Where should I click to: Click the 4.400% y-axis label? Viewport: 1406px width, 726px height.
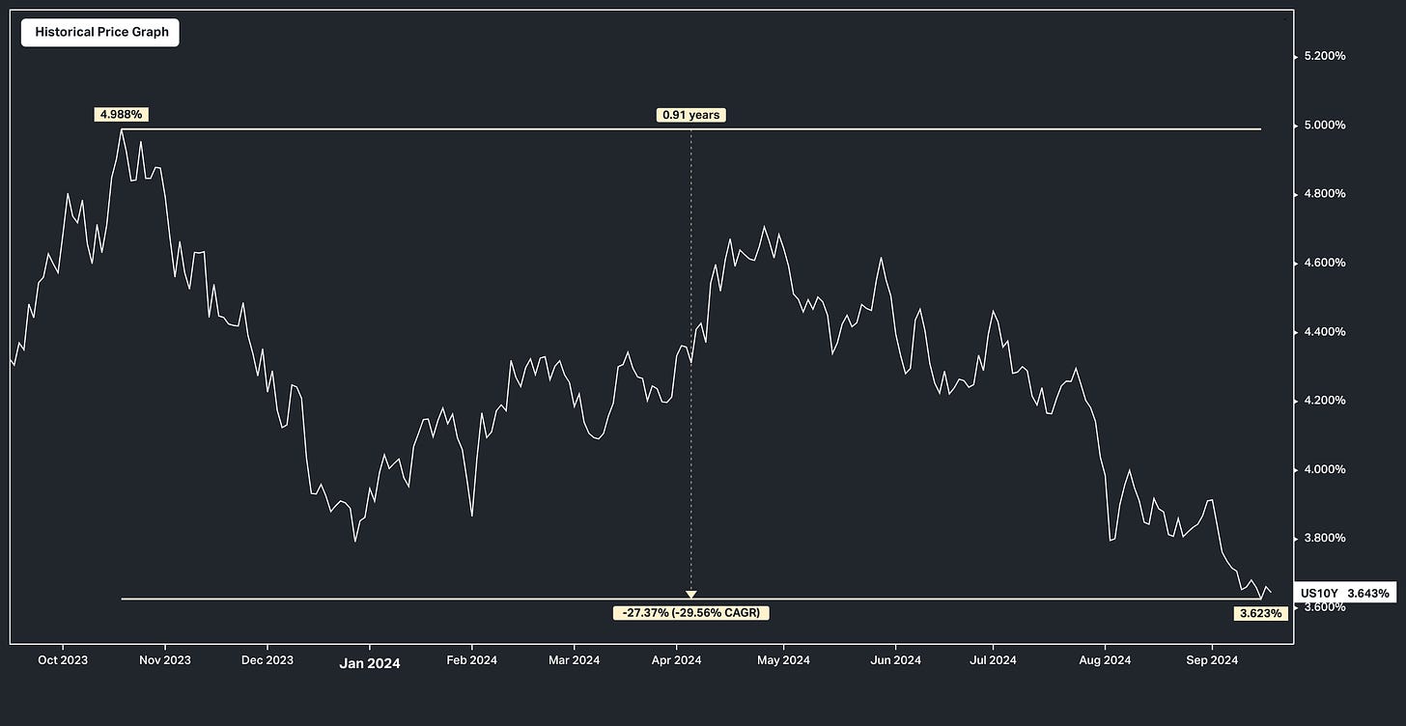(x=1324, y=332)
